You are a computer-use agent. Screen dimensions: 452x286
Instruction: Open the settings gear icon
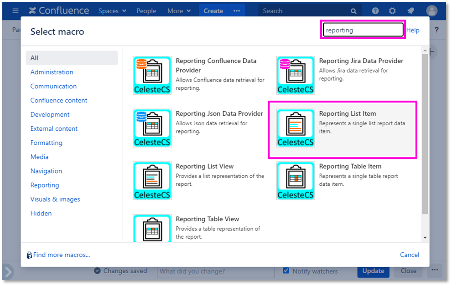click(392, 11)
